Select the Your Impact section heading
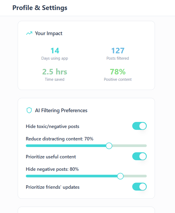Screen dimensions: 175x213 click(x=49, y=33)
